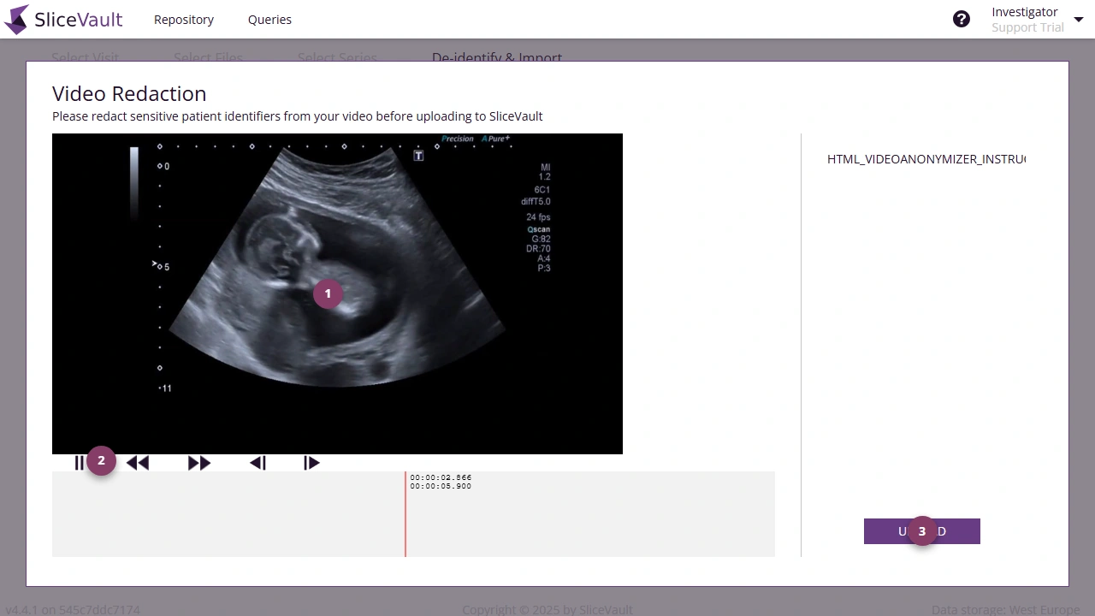The image size is (1095, 616).
Task: Click the ultrasound video frame
Action: pos(337,293)
